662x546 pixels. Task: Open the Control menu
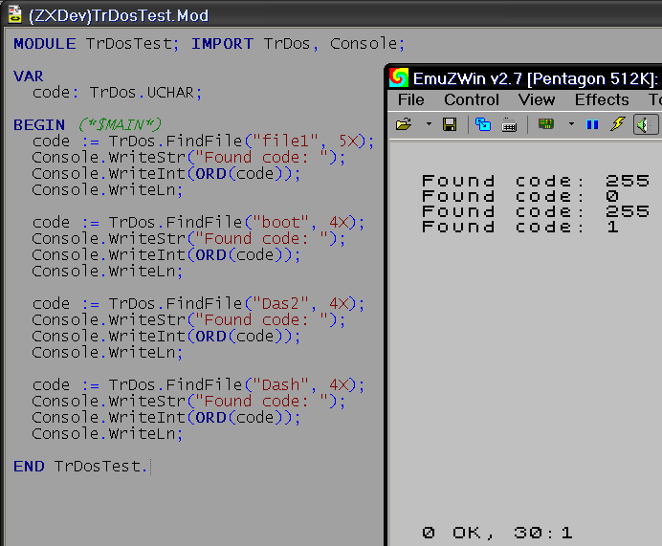coord(472,99)
